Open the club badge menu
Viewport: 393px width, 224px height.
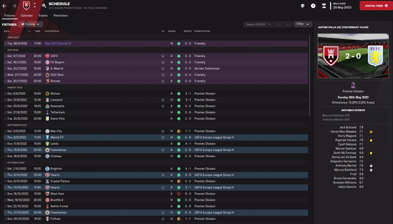click(26, 6)
